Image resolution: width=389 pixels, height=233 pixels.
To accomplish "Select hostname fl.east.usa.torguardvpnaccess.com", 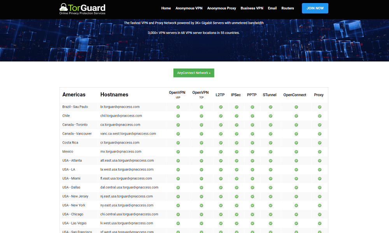I will [x=126, y=178].
